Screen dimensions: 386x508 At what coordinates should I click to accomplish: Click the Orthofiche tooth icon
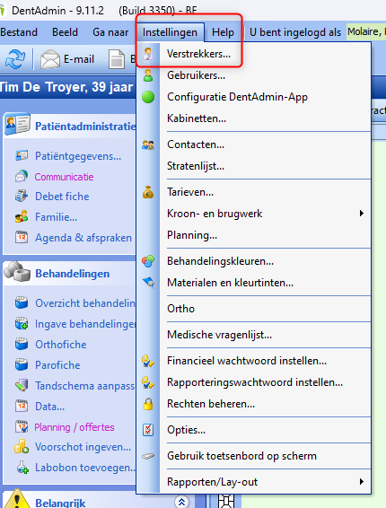[22, 344]
